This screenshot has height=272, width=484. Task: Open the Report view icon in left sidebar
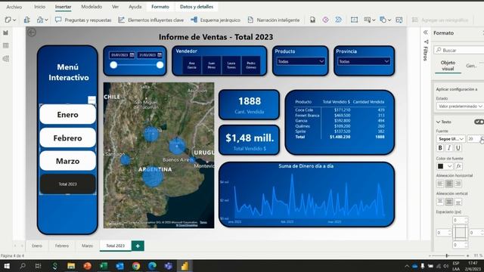pos(5,32)
